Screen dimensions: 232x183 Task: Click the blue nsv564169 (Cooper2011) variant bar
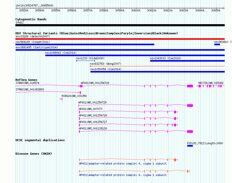click(x=85, y=44)
